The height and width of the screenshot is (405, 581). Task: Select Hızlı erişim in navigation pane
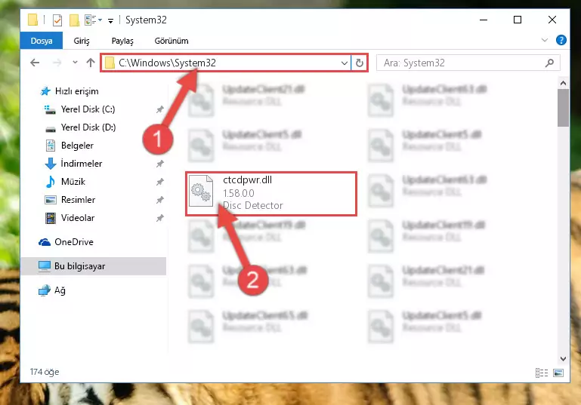click(x=77, y=91)
